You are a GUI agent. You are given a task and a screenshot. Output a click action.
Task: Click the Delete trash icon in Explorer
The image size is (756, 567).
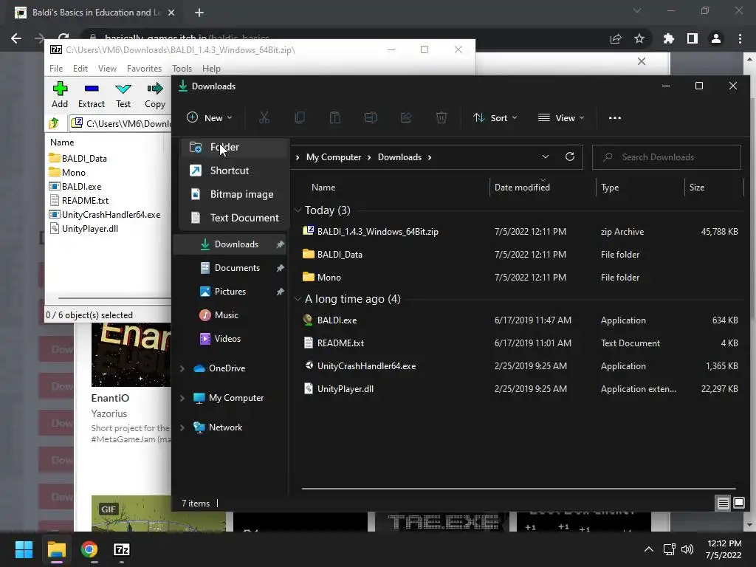441,117
